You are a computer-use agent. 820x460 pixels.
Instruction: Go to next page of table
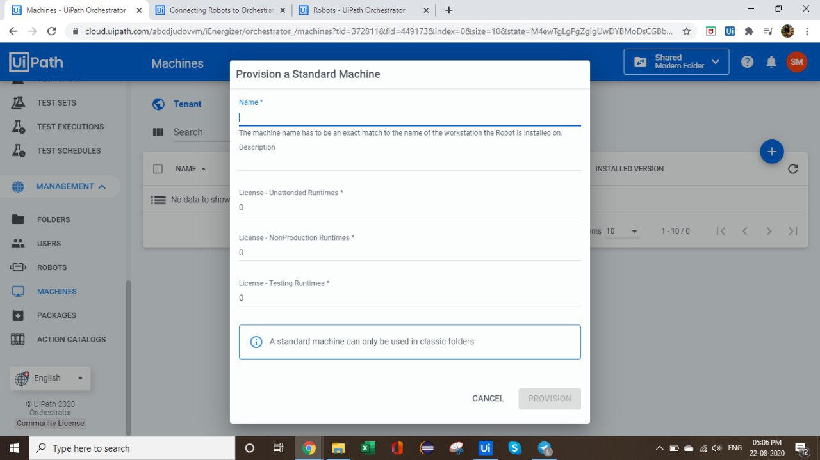coord(769,231)
